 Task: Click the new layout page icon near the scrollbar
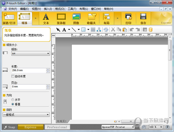[115, 122]
